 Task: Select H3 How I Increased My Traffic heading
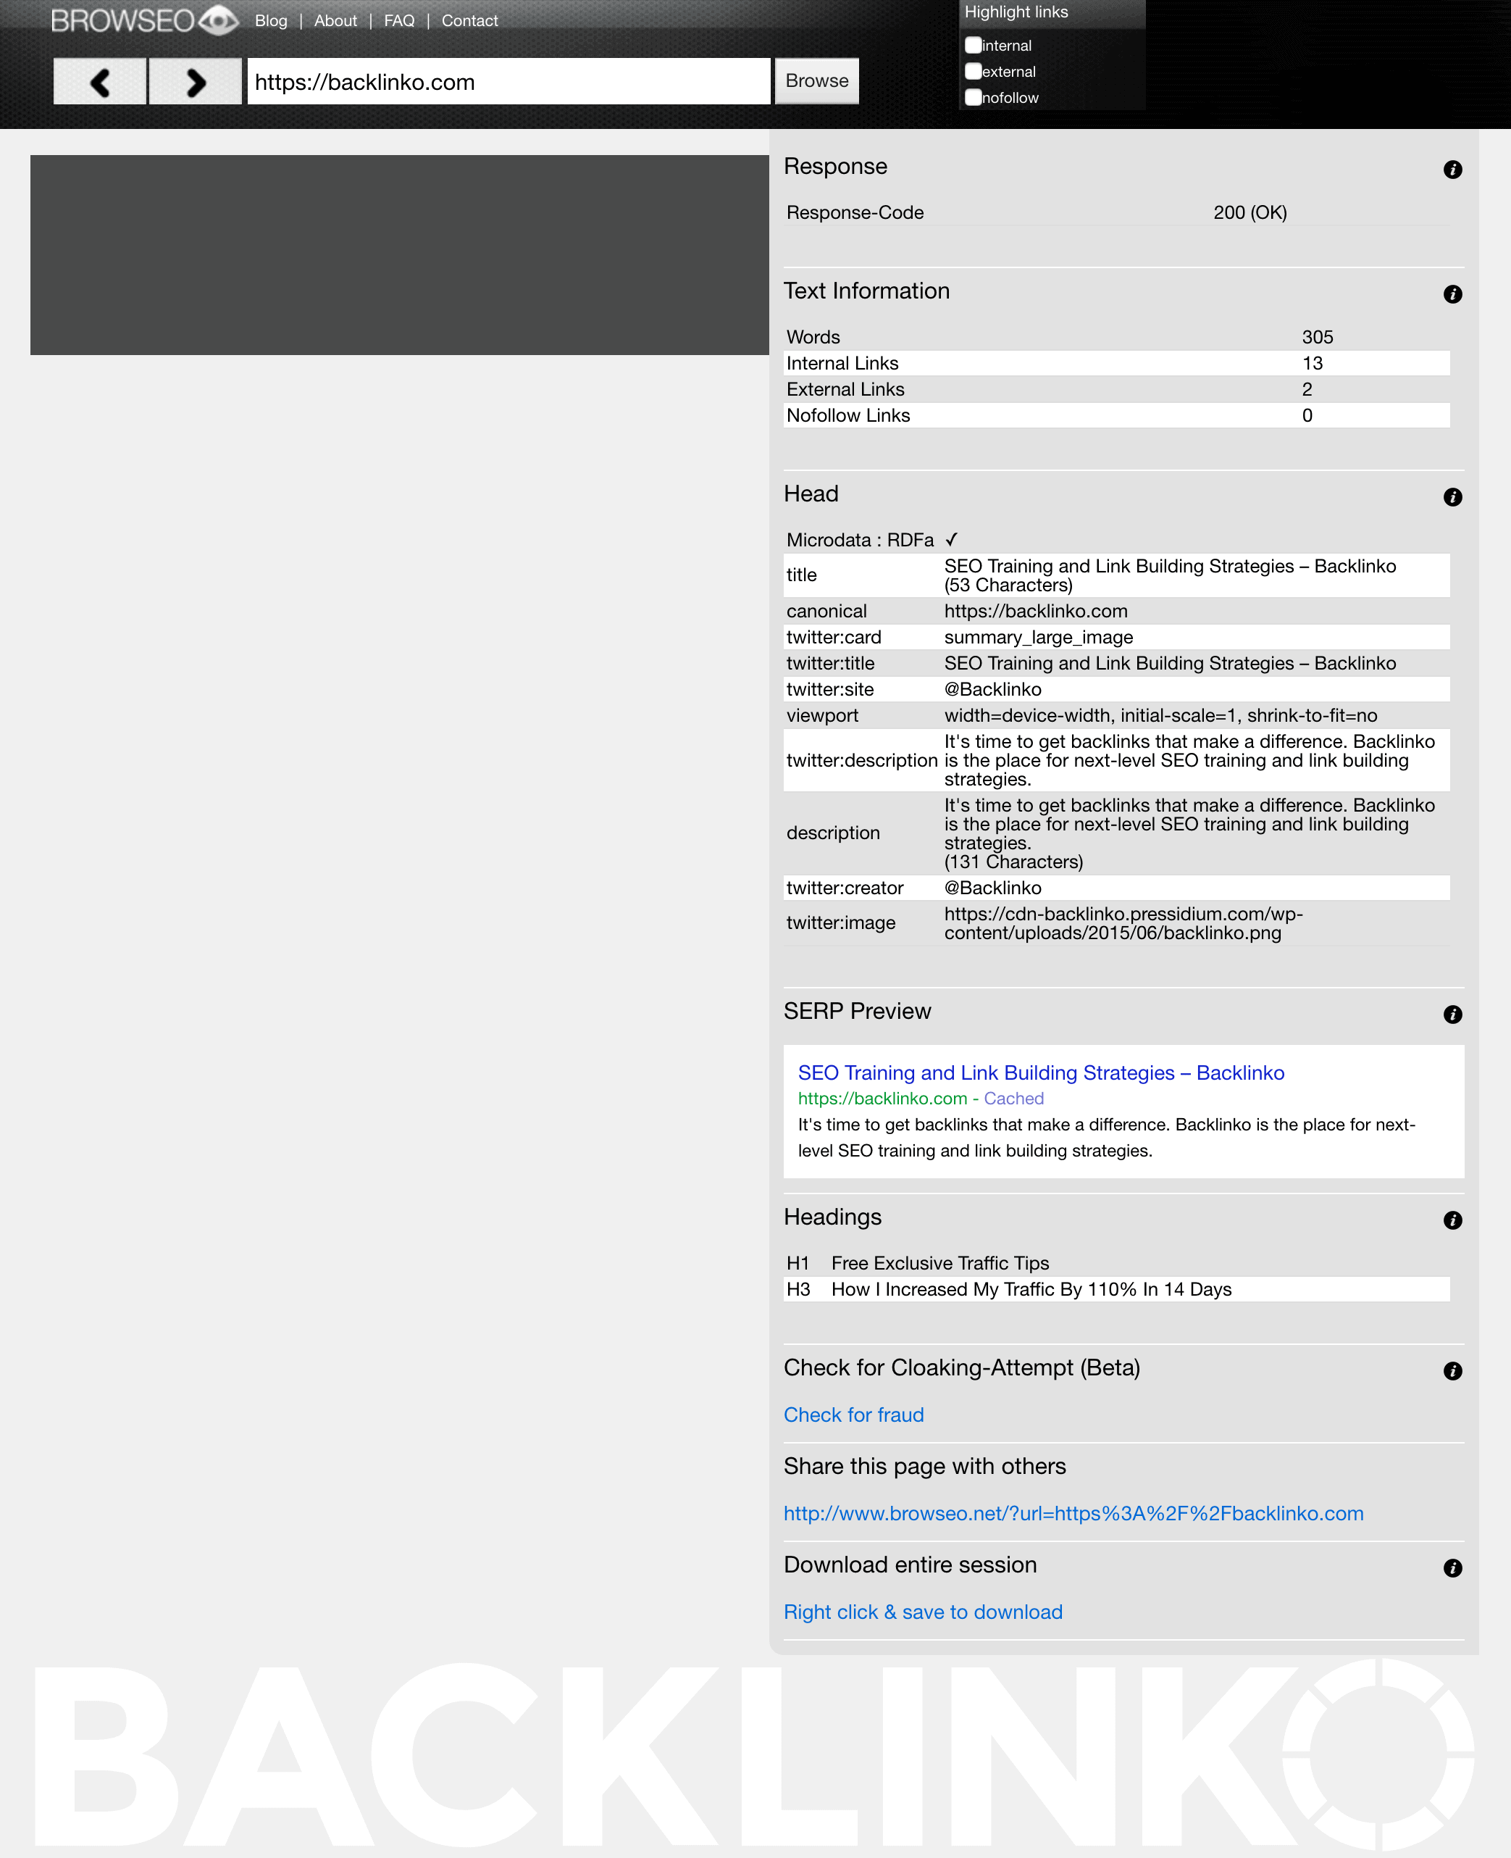click(1031, 1289)
